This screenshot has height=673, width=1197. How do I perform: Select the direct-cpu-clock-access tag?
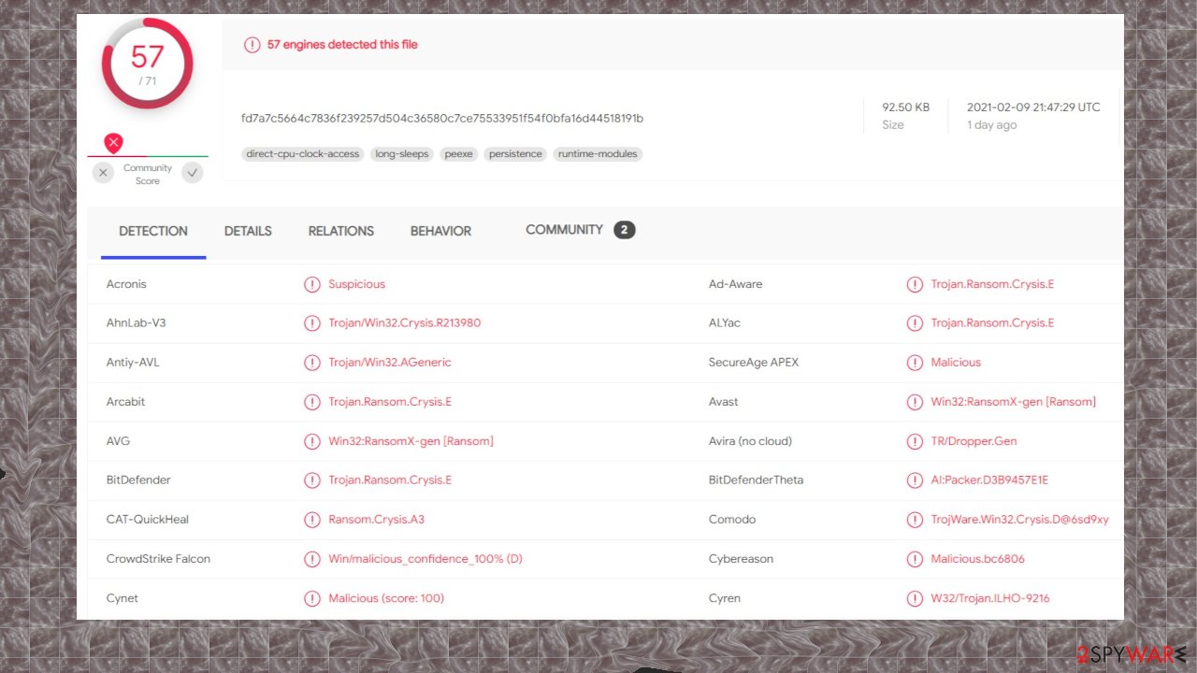[x=303, y=154]
